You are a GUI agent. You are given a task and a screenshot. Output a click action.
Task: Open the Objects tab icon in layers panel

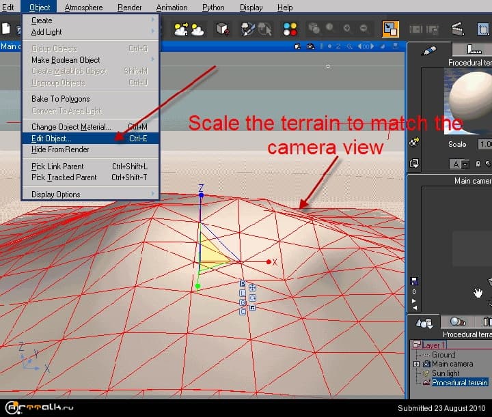coord(424,321)
